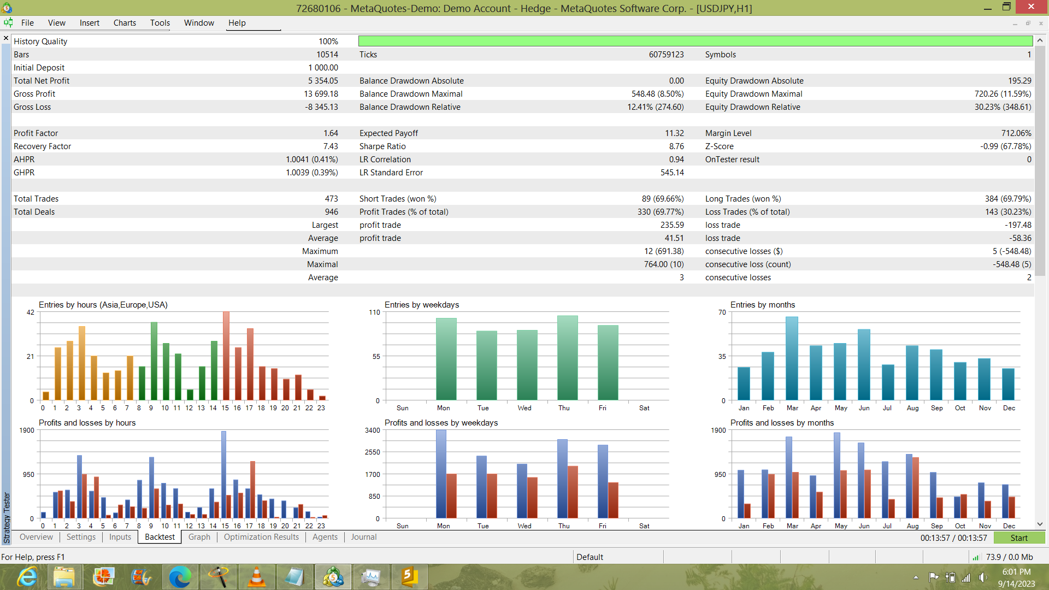Click the Total Trades value 473
The height and width of the screenshot is (590, 1049).
click(x=332, y=198)
